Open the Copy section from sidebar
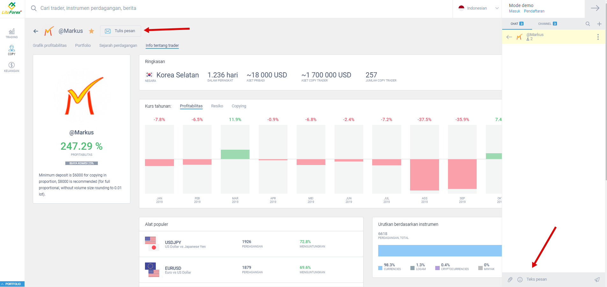The height and width of the screenshot is (287, 607). pos(11,50)
